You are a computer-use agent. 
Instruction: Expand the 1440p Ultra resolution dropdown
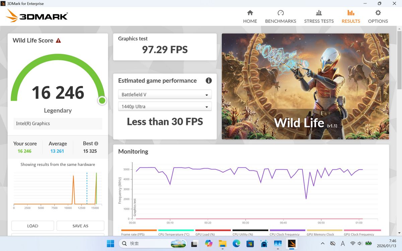pyautogui.click(x=165, y=107)
